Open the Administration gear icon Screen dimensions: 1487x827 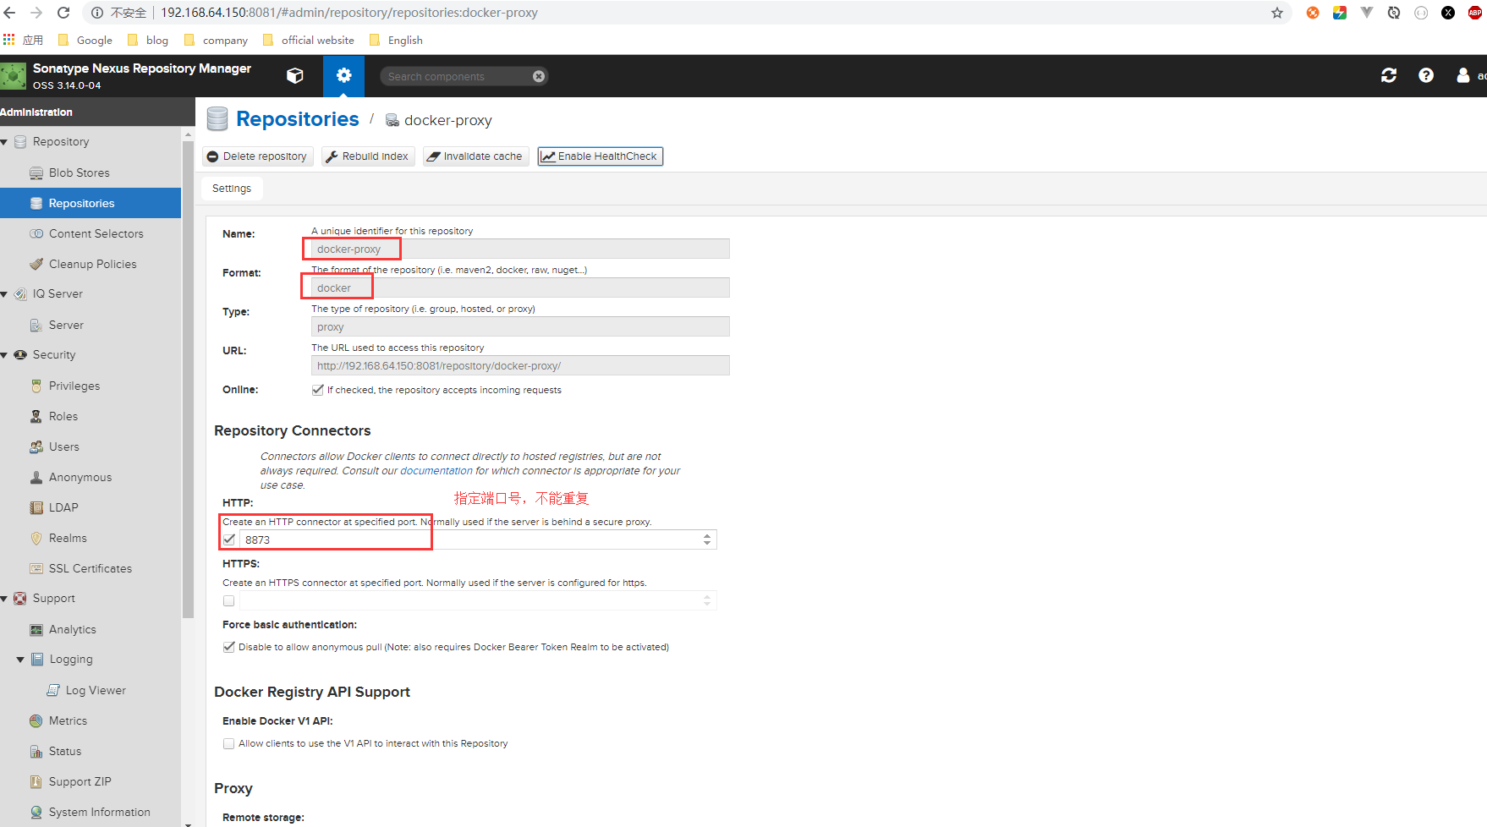click(x=343, y=76)
